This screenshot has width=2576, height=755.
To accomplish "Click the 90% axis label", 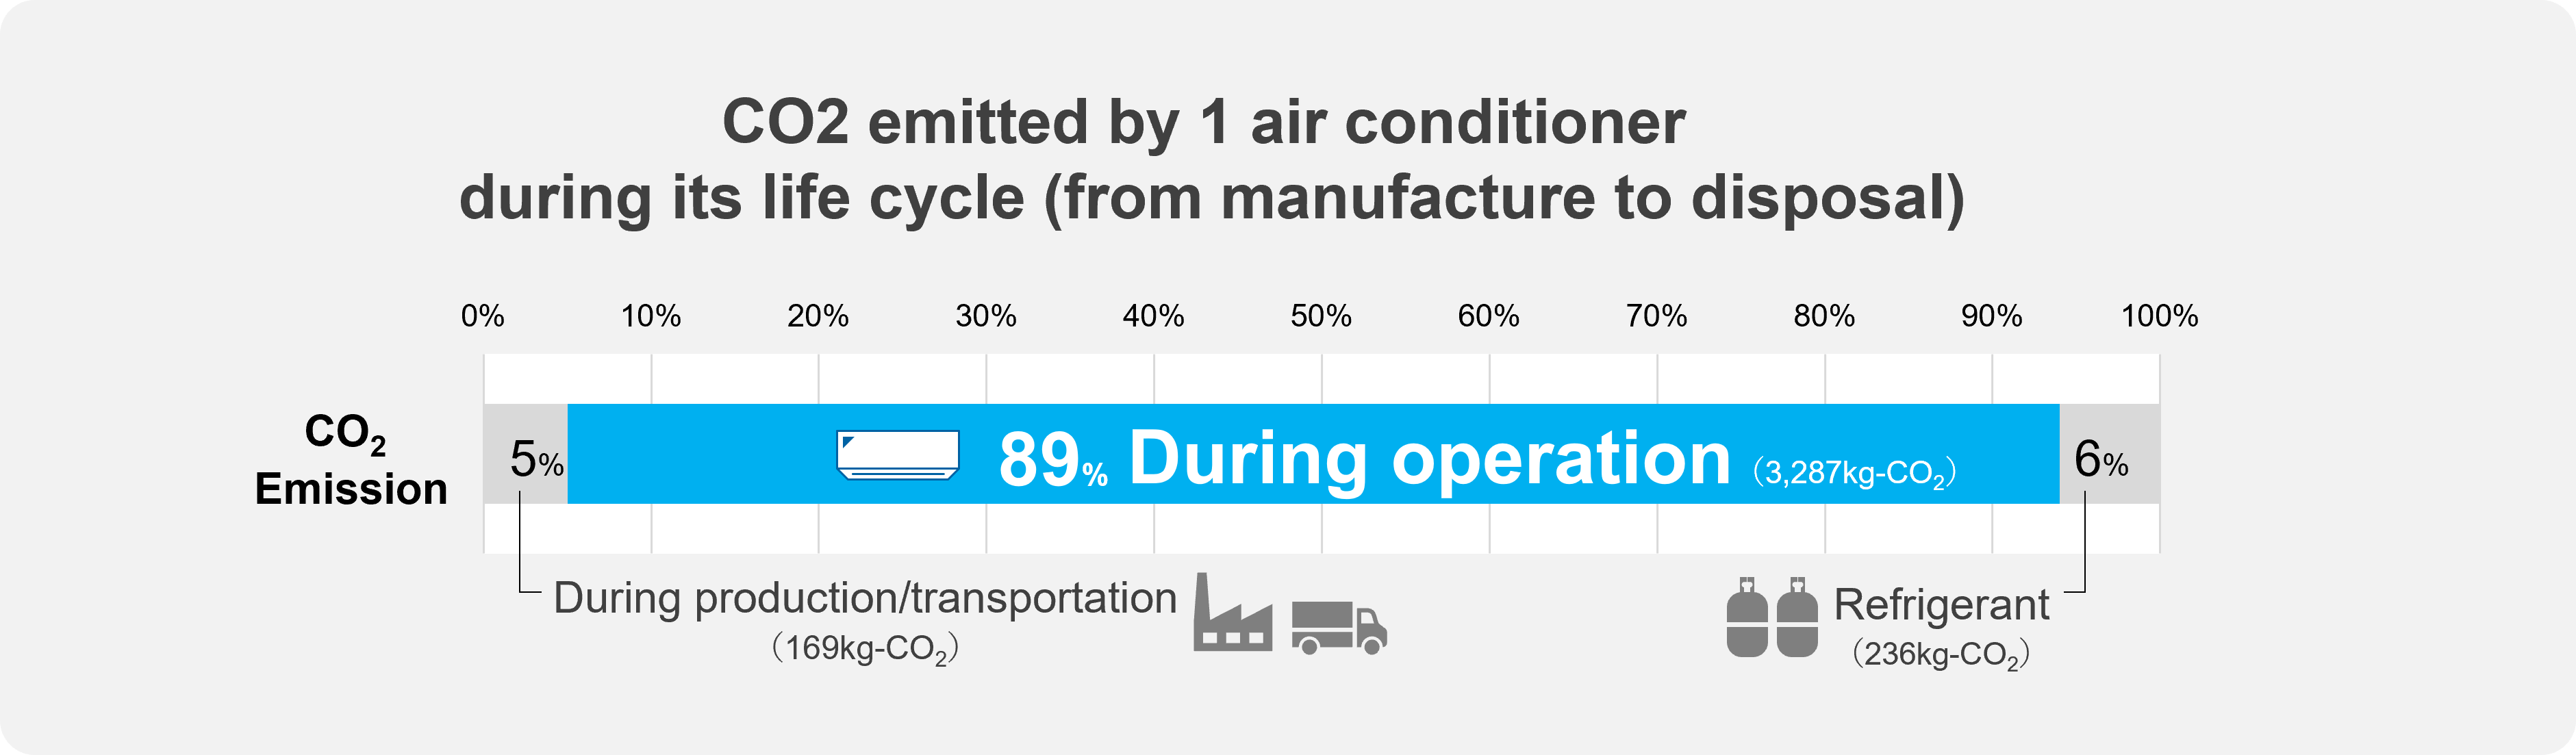I will click(x=1991, y=317).
